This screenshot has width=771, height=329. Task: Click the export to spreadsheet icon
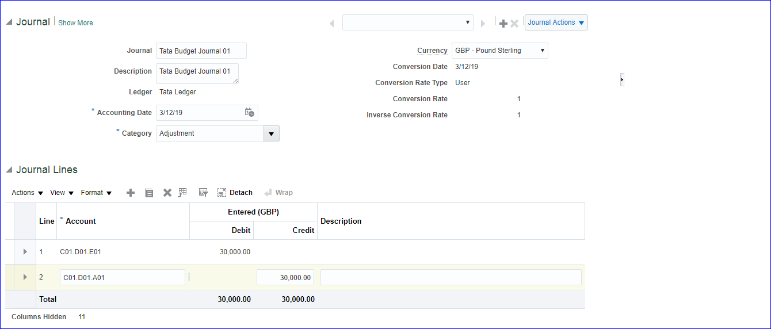[x=183, y=193]
